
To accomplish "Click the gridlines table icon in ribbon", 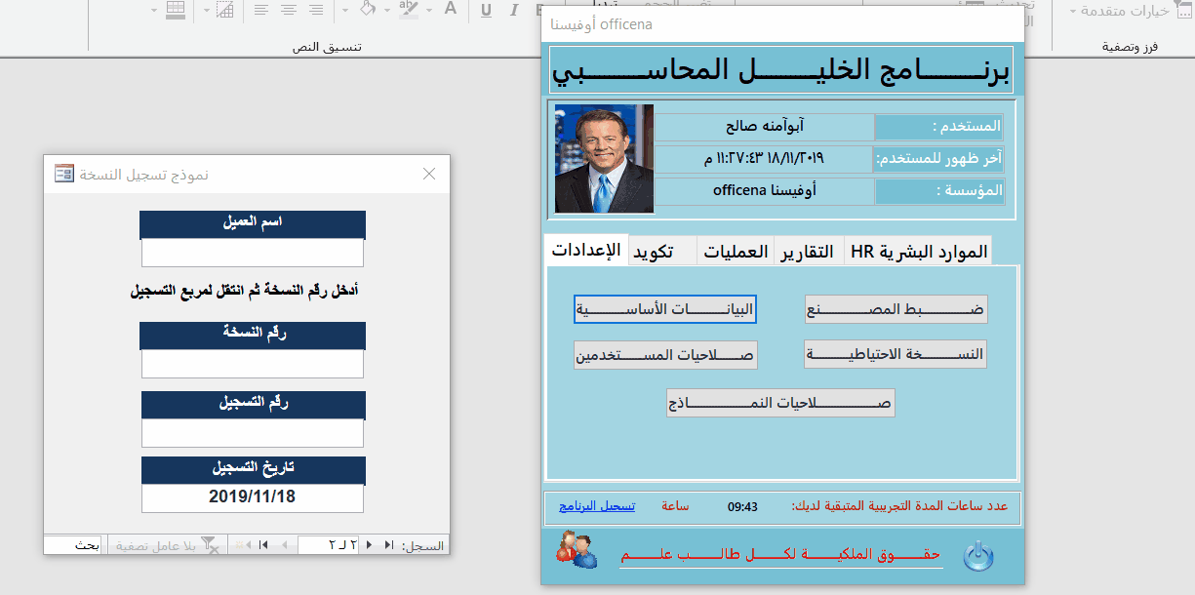I will point(176,10).
